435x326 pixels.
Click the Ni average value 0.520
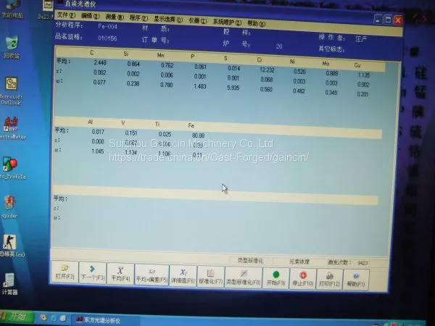coord(299,72)
